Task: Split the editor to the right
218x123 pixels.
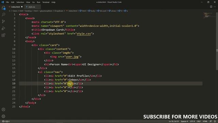Action: [x=211, y=7]
